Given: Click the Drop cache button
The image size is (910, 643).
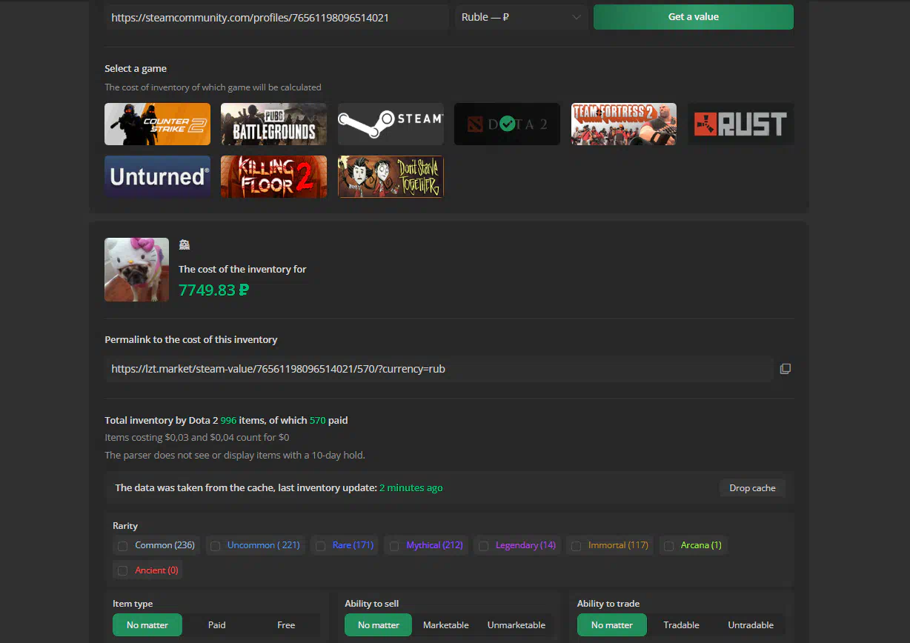Looking at the screenshot, I should point(752,488).
